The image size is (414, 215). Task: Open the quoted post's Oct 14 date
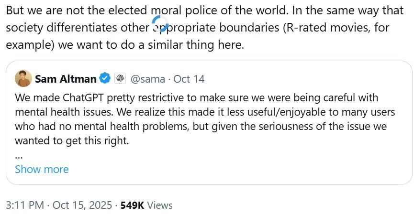[x=189, y=79]
